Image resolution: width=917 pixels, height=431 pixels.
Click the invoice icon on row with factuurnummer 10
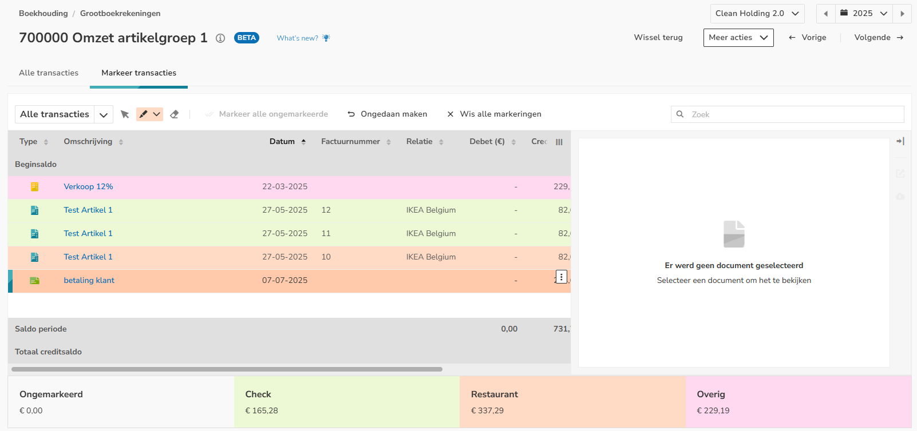pos(35,257)
